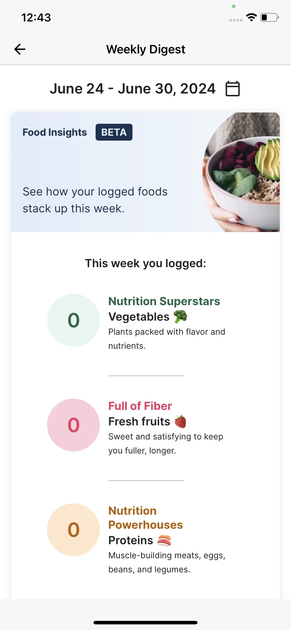Tap the battery indicator icon
The height and width of the screenshot is (630, 291).
point(270,17)
